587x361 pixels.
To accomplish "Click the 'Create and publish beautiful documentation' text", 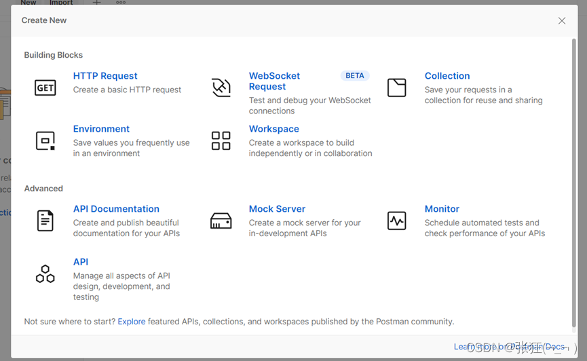I will [126, 228].
